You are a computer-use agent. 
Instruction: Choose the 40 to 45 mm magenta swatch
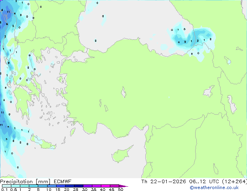click(x=106, y=186)
